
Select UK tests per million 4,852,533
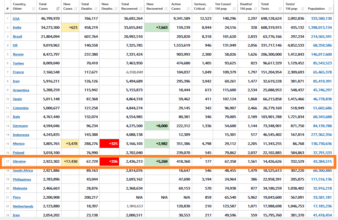296,45
